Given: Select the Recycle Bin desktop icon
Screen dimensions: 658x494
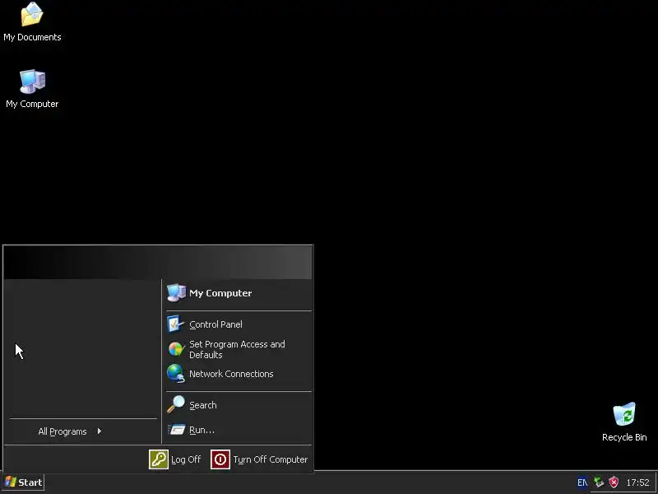Looking at the screenshot, I should click(x=624, y=422).
